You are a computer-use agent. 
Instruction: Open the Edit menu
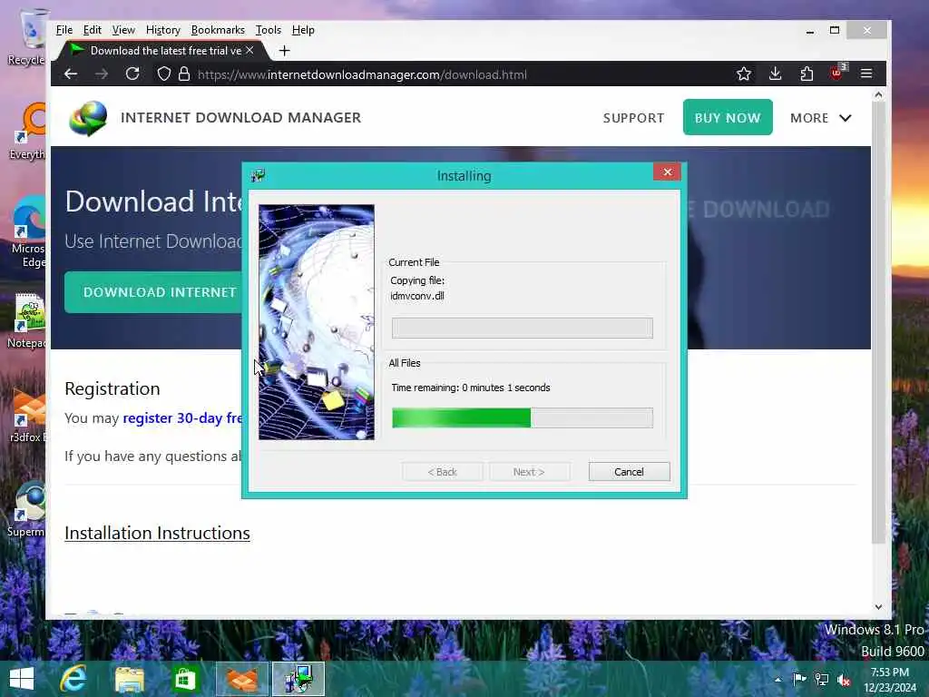(92, 30)
